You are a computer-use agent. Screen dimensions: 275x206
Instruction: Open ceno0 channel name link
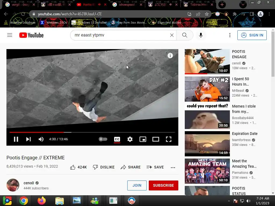click(29, 183)
